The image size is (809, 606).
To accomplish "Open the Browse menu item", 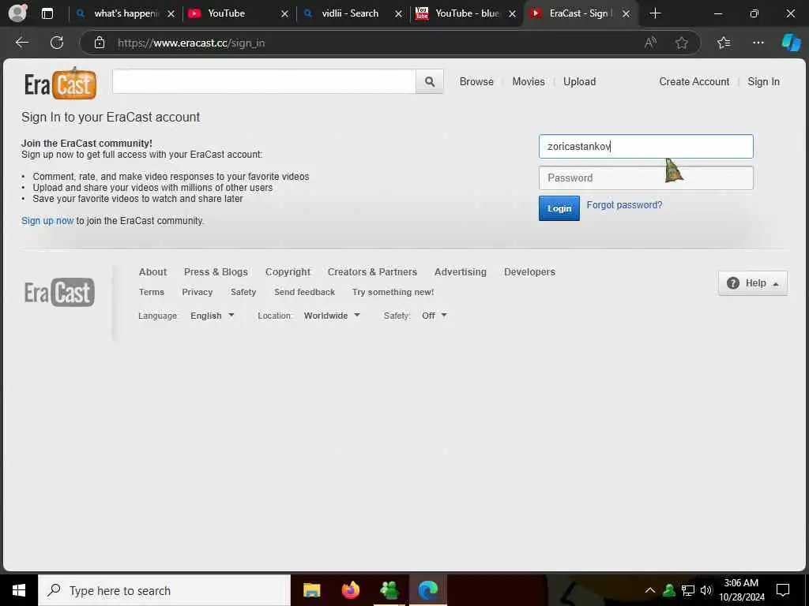I will point(476,81).
